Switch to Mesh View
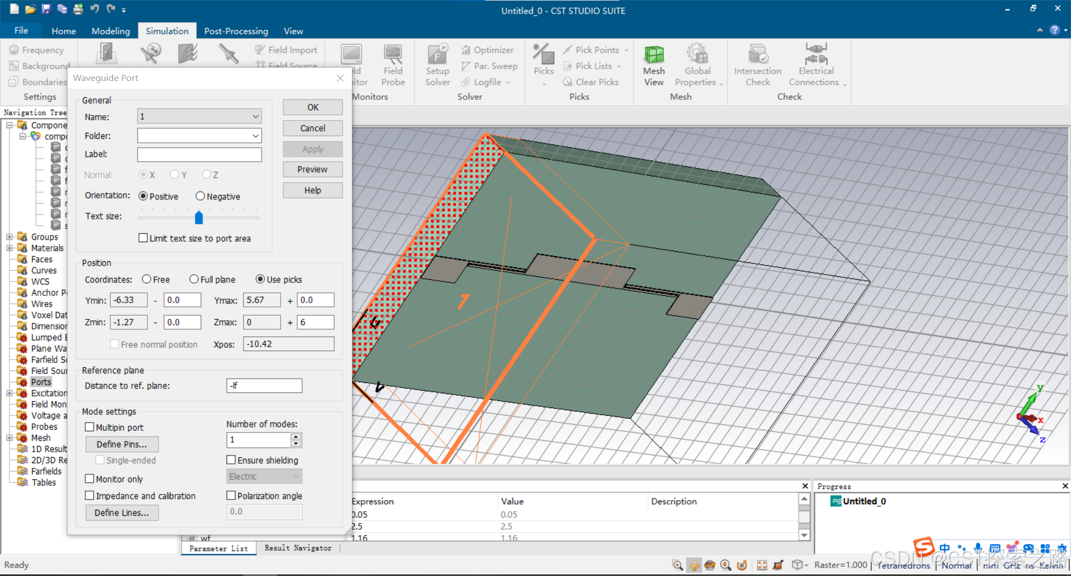 pyautogui.click(x=654, y=65)
